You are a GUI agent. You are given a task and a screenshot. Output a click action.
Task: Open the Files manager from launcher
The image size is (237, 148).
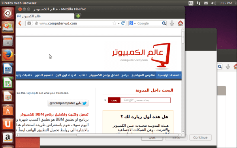tap(8, 41)
